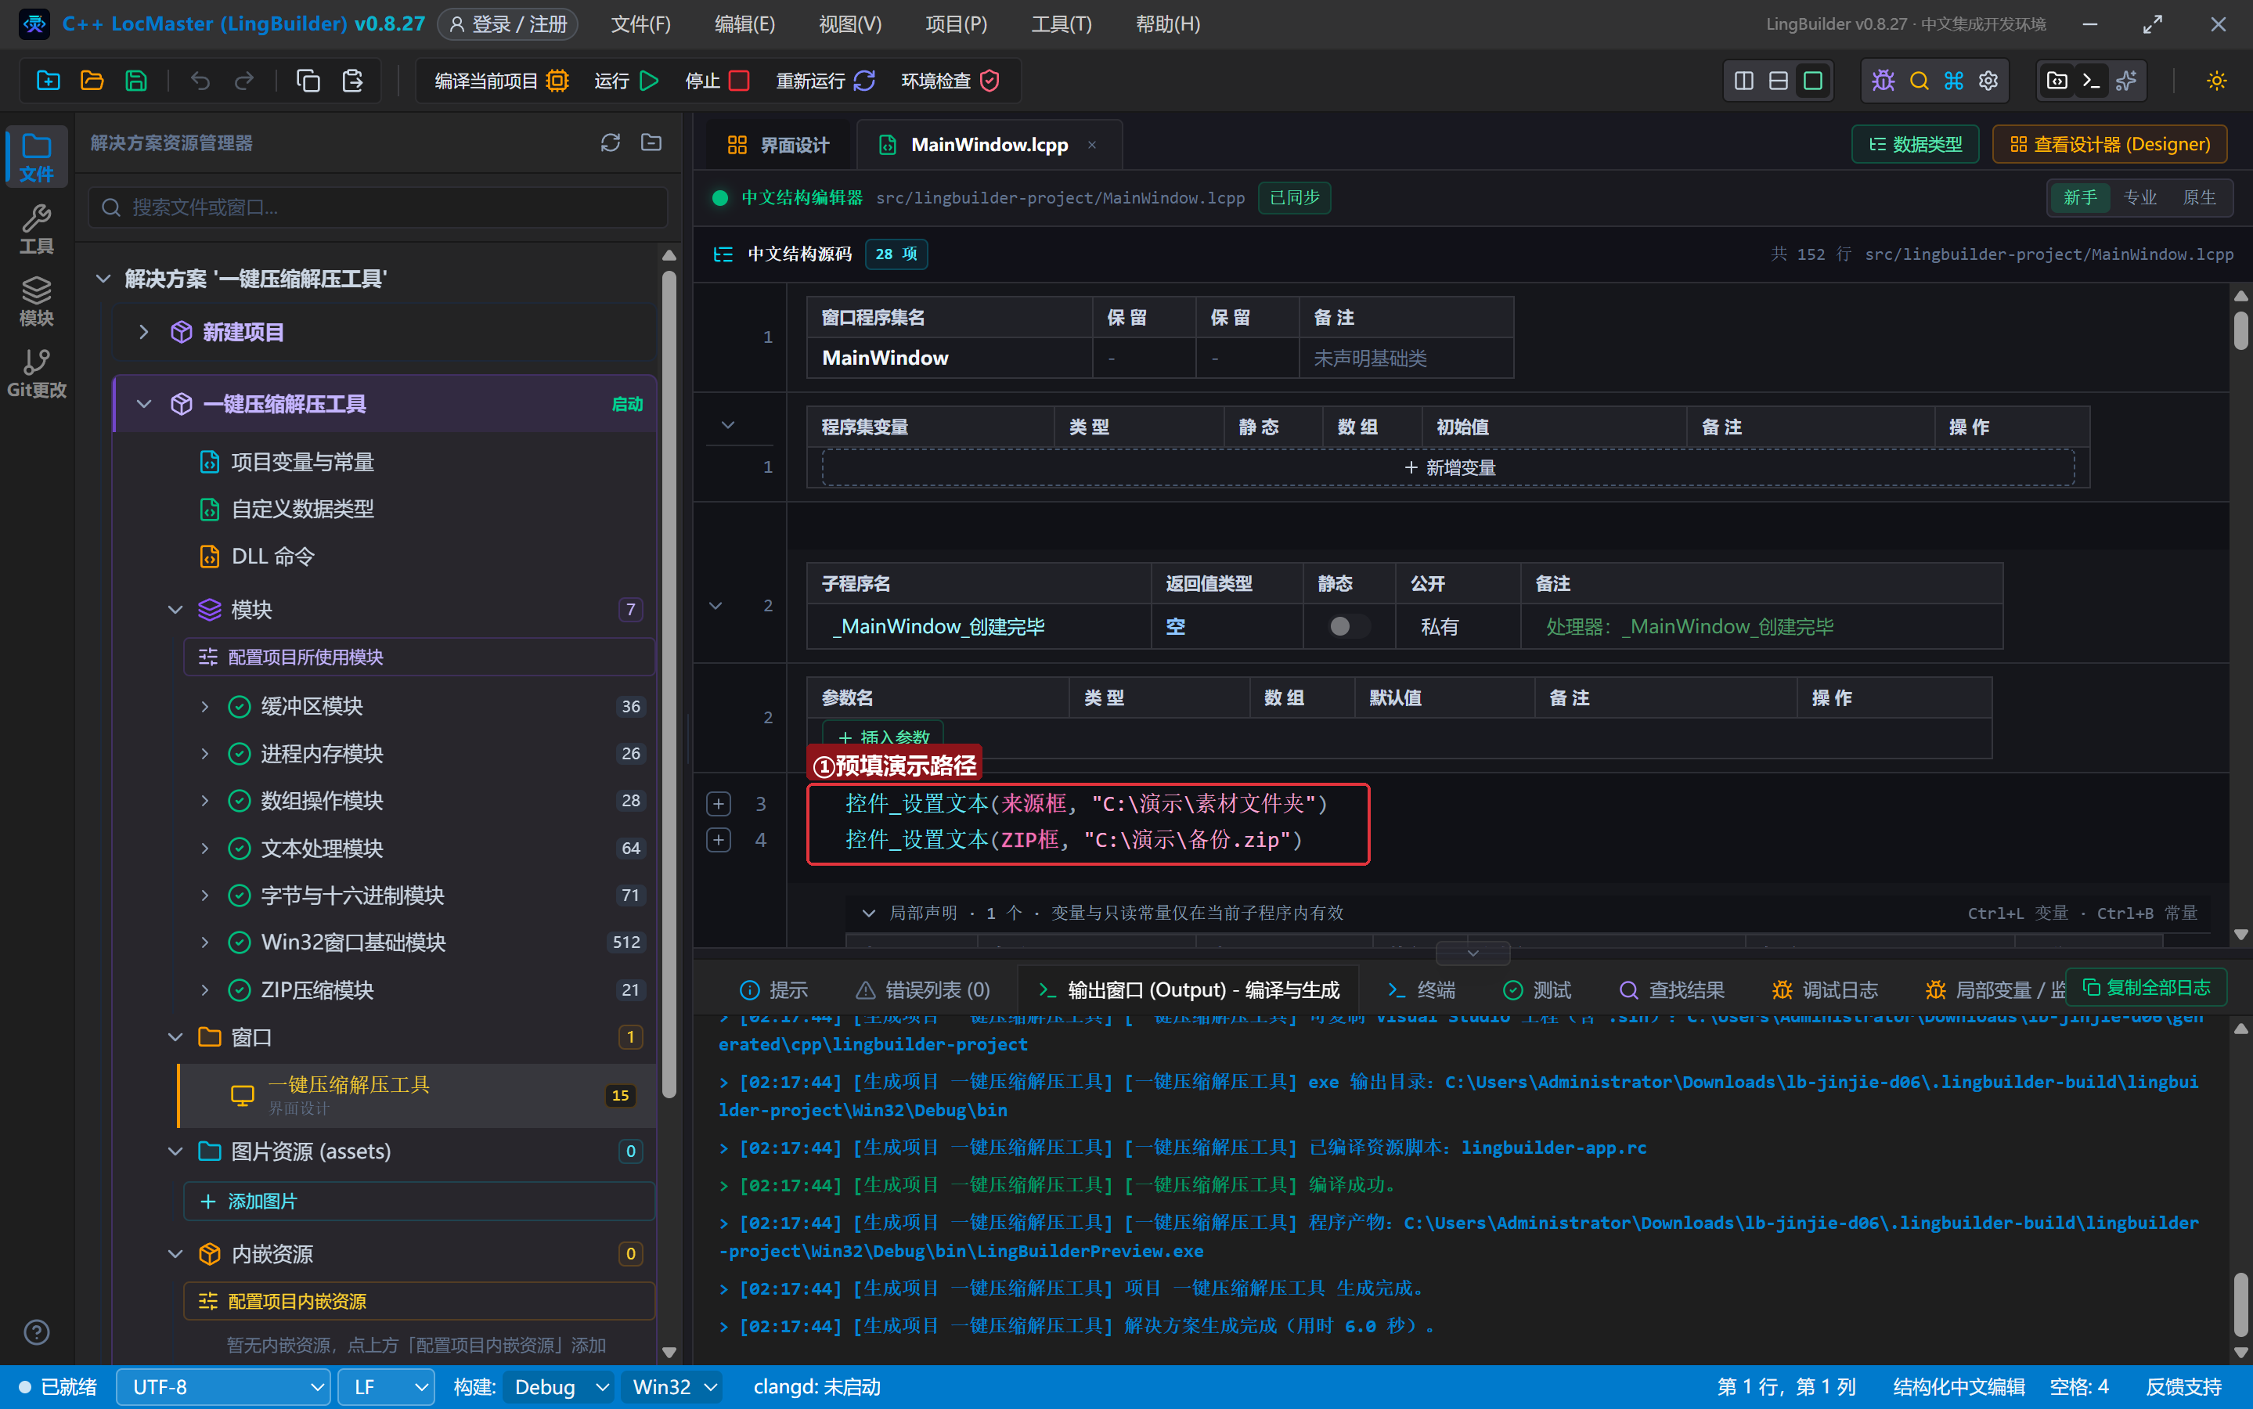Open the settings gear icon
The image size is (2253, 1409).
1988,81
